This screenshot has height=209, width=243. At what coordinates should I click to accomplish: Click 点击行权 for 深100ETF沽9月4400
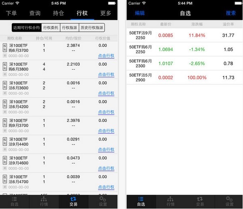106,149
